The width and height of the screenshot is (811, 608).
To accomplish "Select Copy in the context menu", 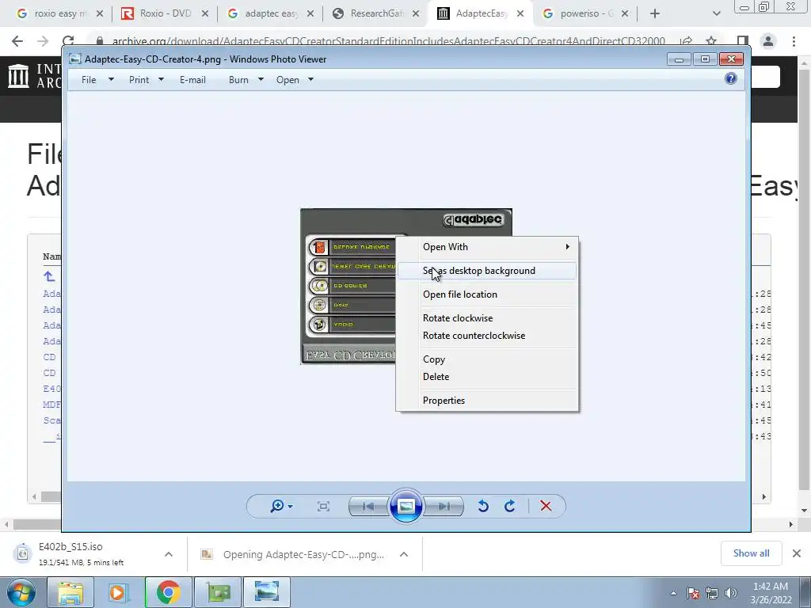I will pyautogui.click(x=487, y=359).
